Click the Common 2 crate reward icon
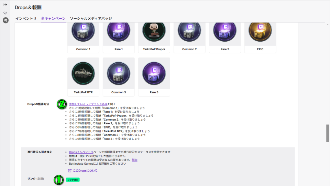The width and height of the screenshot is (330, 186). (x=189, y=31)
